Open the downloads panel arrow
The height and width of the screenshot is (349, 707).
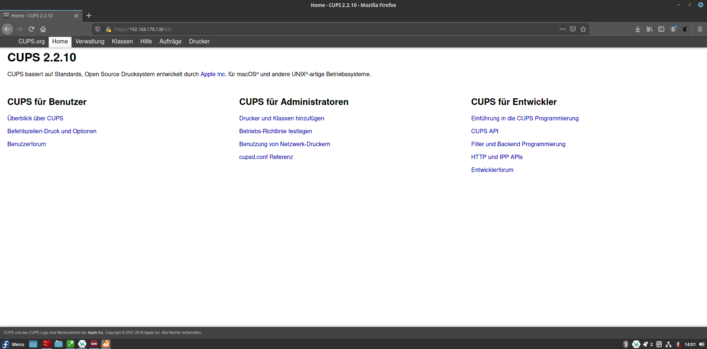[638, 29]
